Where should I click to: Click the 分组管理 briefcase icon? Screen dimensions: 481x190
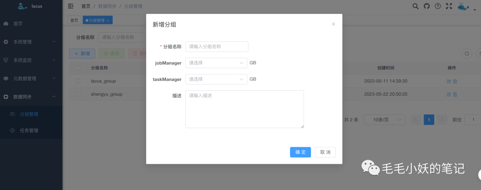point(12,114)
